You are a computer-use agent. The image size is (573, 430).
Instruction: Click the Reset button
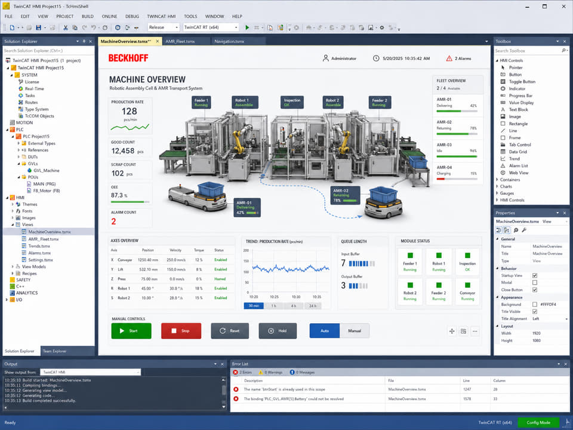[230, 331]
